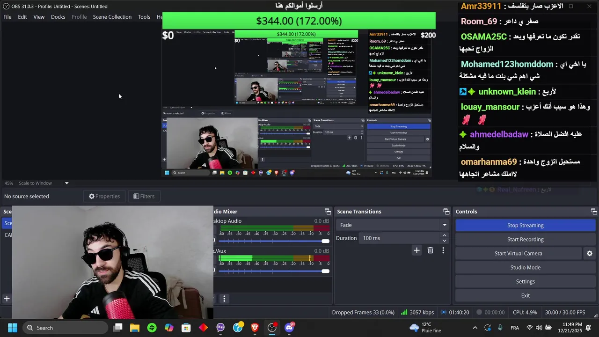This screenshot has height=337, width=599.
Task: Click chat username Amr33911
Action: 481,7
